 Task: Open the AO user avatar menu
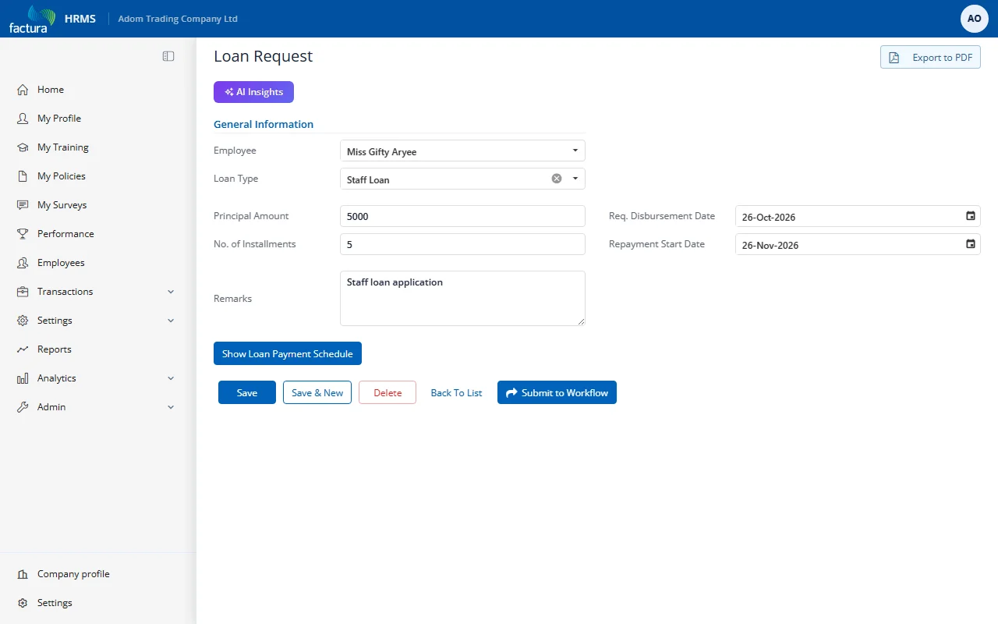[x=975, y=19]
